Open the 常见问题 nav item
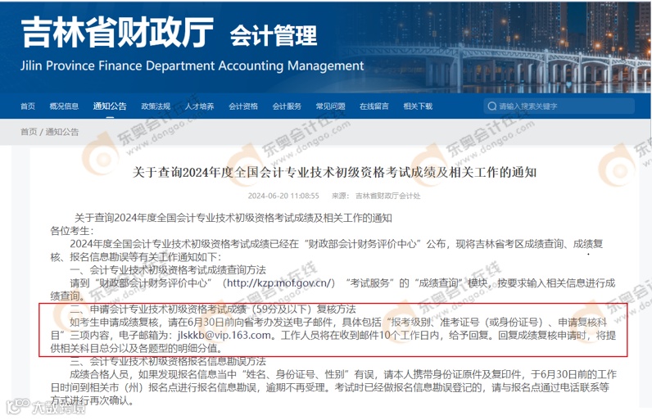Viewport: 652px width, 420px height. pyautogui.click(x=331, y=106)
